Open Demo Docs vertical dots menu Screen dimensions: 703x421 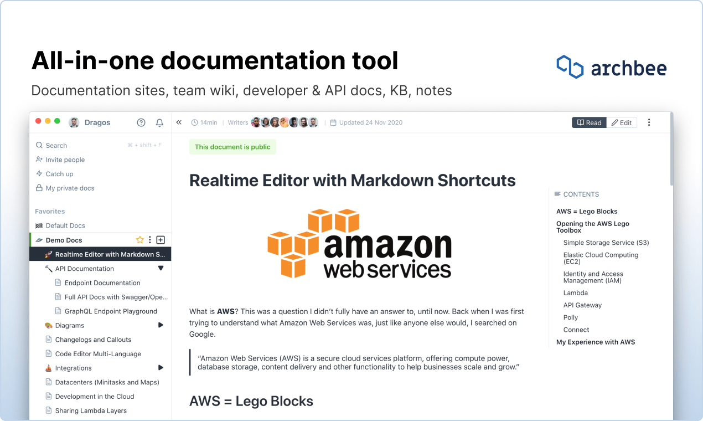(150, 240)
